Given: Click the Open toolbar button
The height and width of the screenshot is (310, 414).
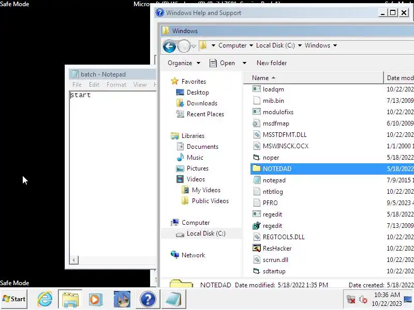Looking at the screenshot, I should (x=223, y=63).
